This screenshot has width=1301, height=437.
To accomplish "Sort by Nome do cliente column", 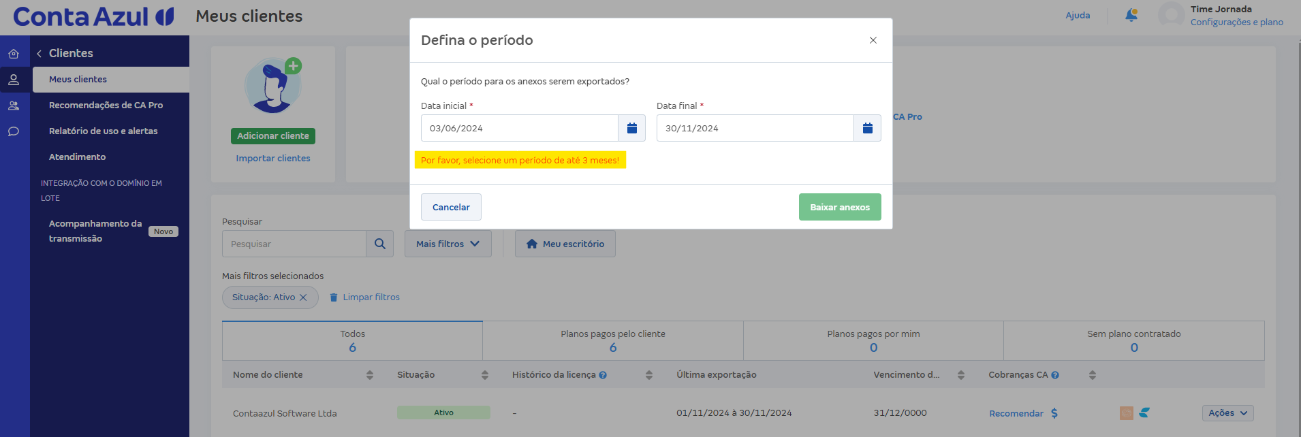I will click(370, 375).
